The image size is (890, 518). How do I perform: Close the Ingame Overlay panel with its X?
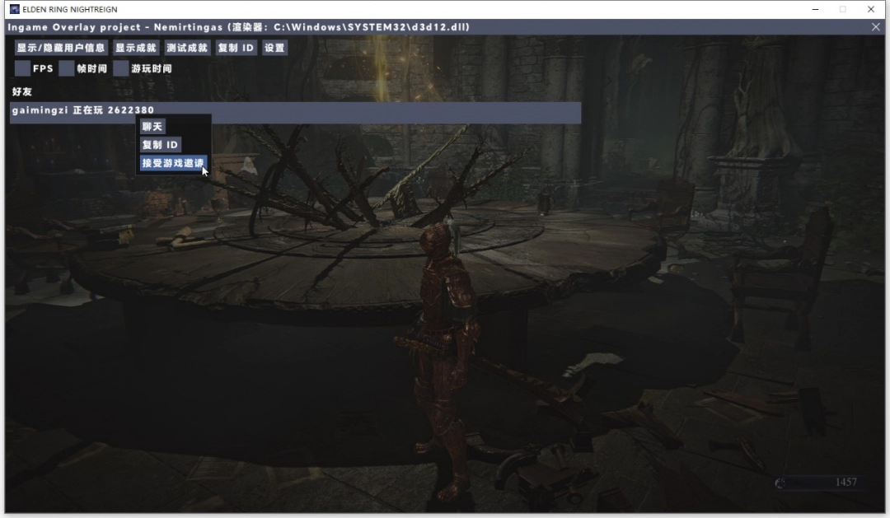[876, 26]
